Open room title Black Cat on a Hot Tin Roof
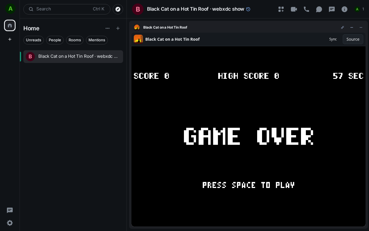The image size is (369, 231). point(195,9)
